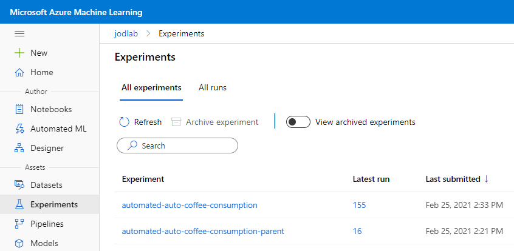This screenshot has height=251, width=514.
Task: Select the Automated ML icon
Action: click(x=19, y=129)
